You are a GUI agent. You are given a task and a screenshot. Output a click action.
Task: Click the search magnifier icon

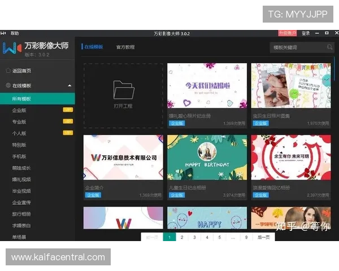tap(329, 47)
